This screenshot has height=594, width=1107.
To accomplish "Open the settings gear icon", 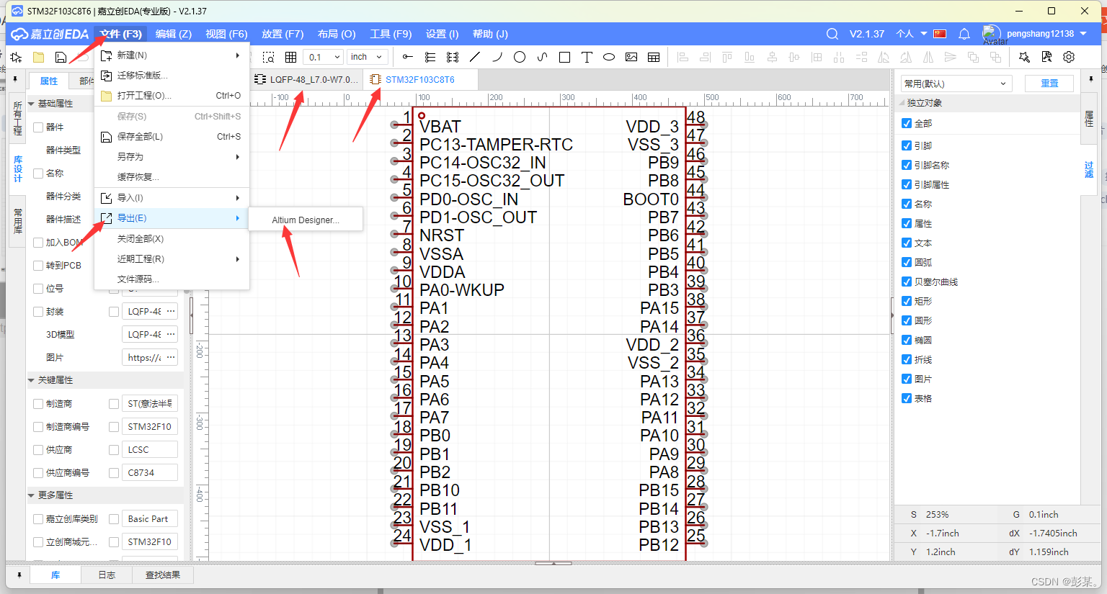I will point(1069,57).
